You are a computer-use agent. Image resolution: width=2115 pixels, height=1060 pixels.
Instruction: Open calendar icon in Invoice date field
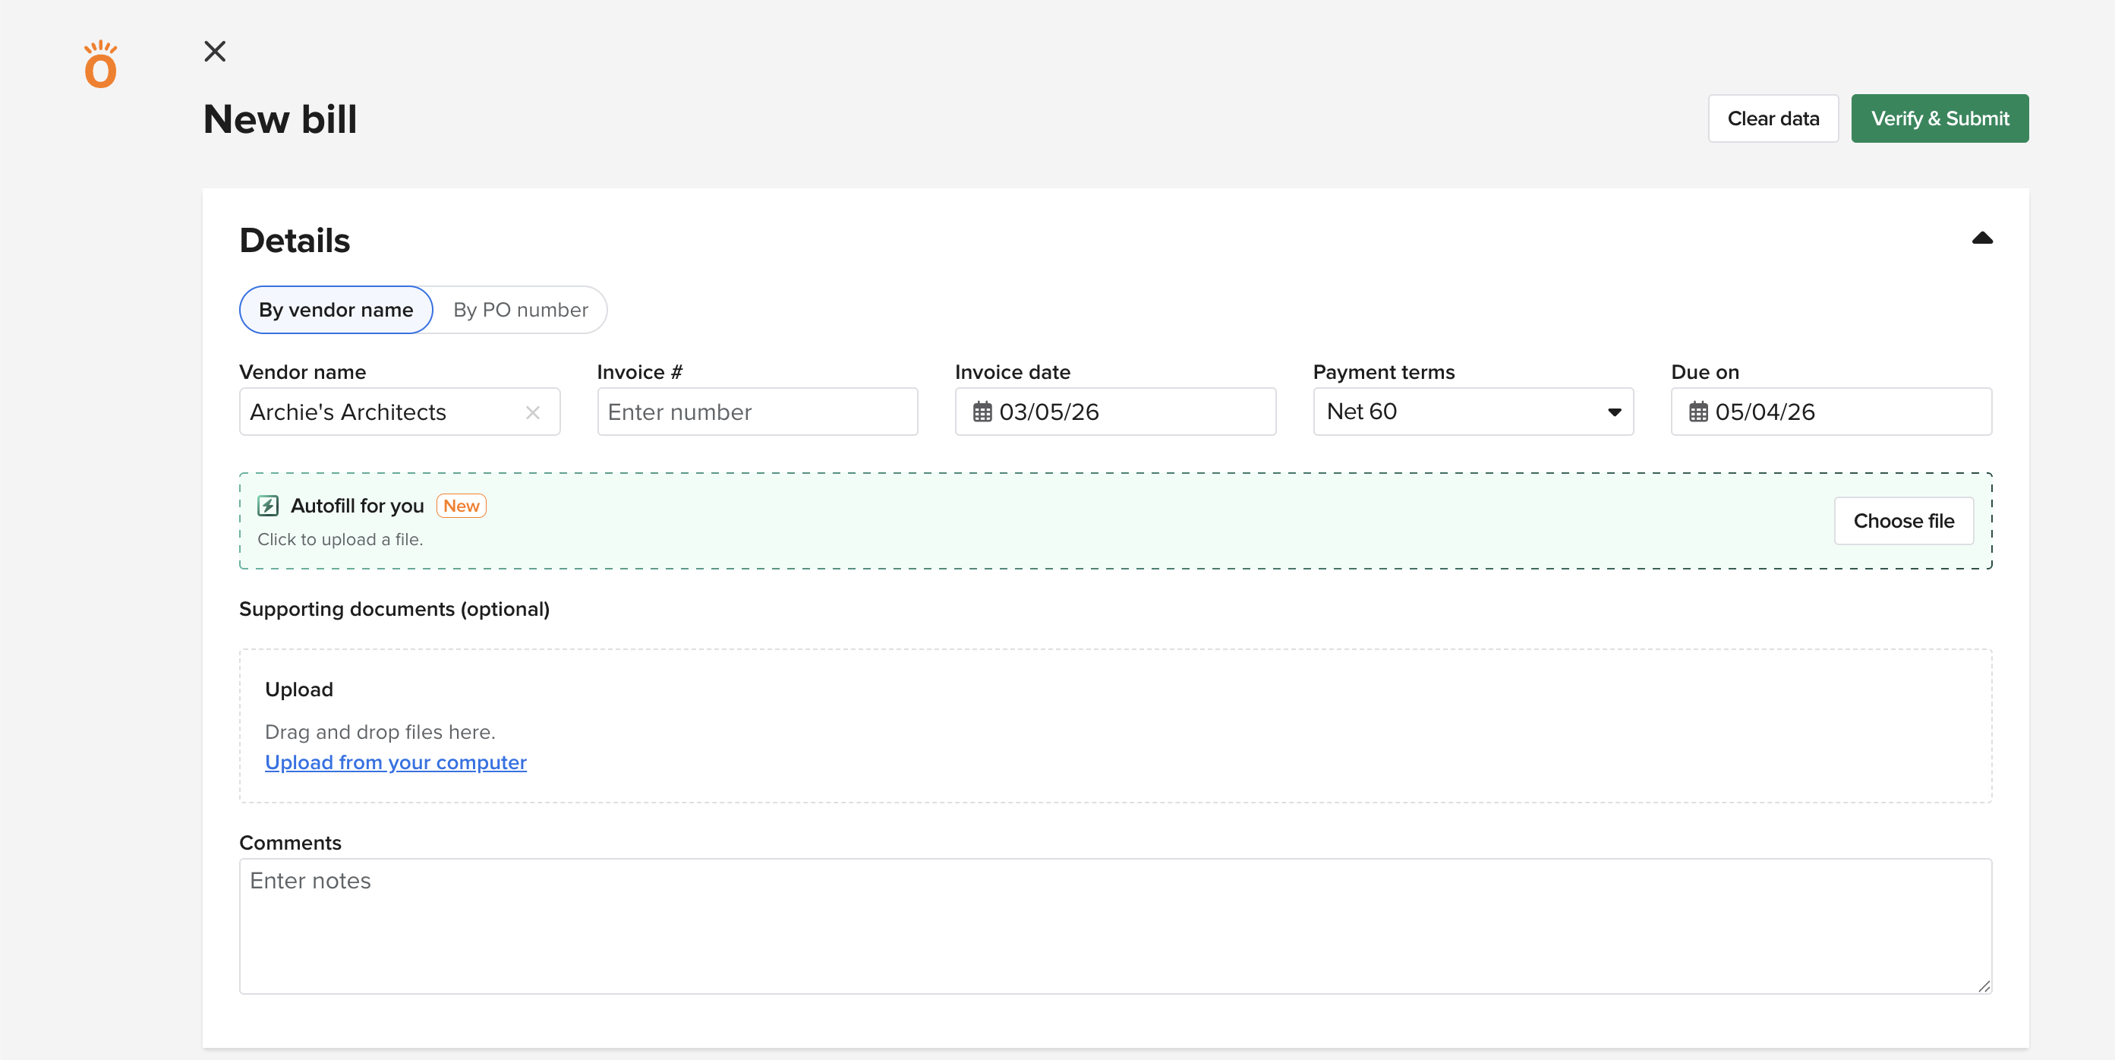(x=982, y=412)
